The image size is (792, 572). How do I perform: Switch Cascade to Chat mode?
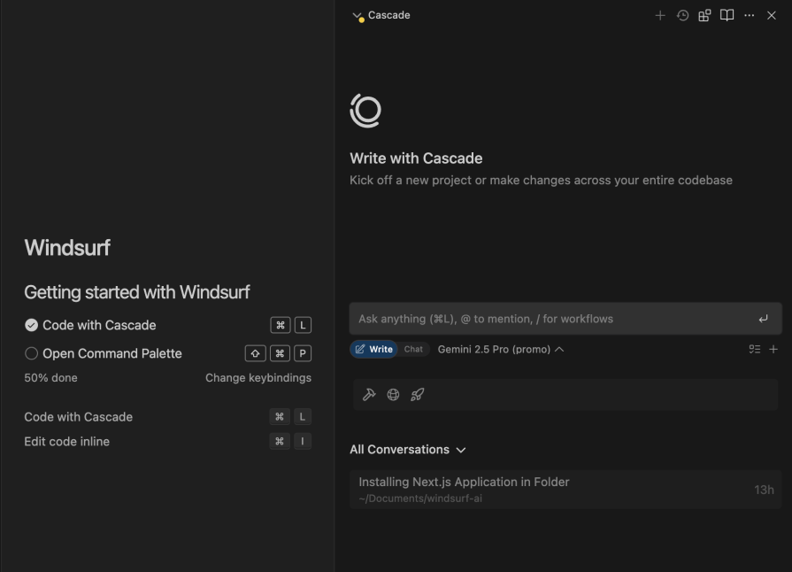pyautogui.click(x=412, y=349)
